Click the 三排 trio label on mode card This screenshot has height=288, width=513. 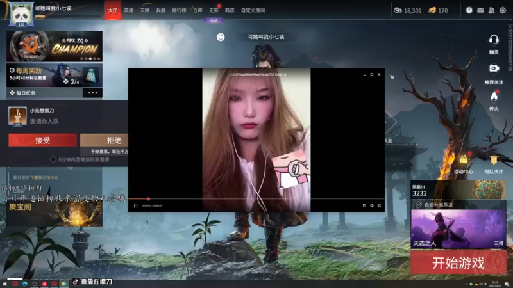click(499, 243)
